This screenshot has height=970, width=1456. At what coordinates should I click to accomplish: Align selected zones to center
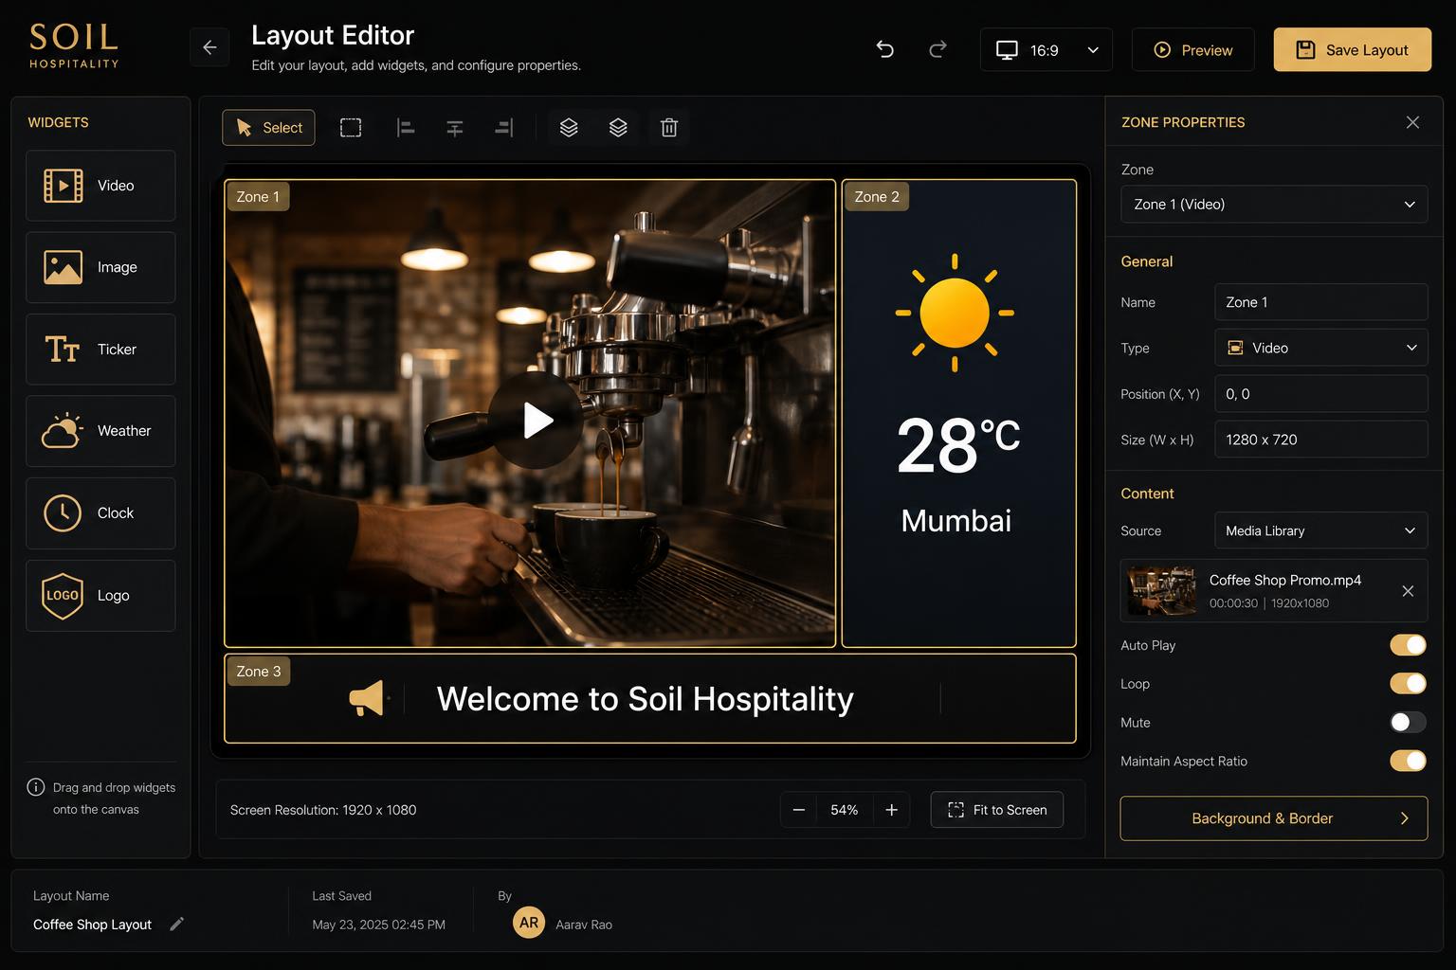[455, 128]
